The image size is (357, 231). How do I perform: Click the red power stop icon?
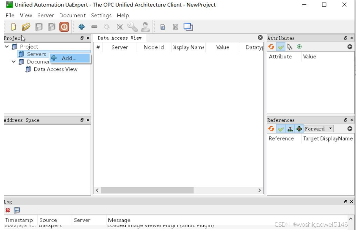point(64,27)
